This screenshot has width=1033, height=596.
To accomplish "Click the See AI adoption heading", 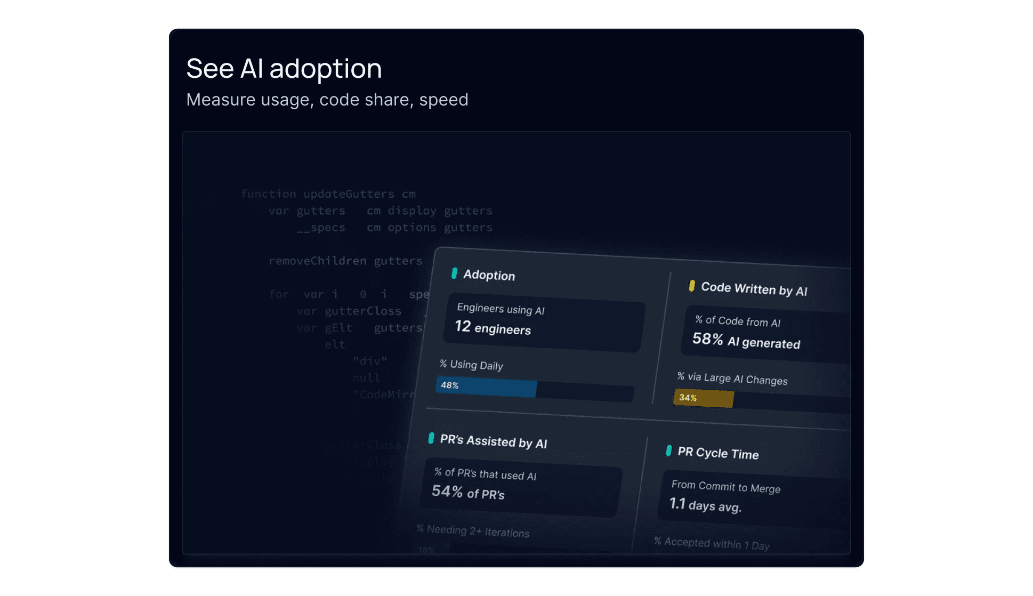I will coord(284,69).
